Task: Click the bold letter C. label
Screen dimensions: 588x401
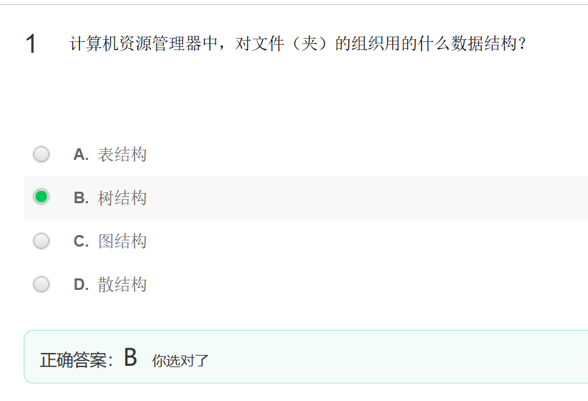Action: (x=81, y=241)
